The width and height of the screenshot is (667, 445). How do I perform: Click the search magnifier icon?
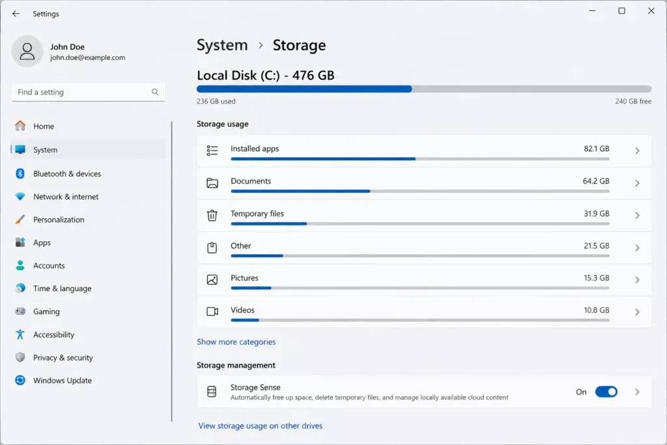tap(155, 92)
